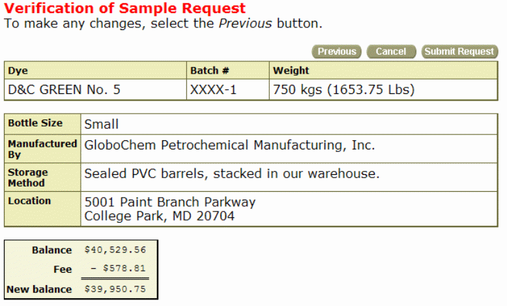The height and width of the screenshot is (306, 507).
Task: Click the Storage Method row label
Action: [x=28, y=177]
